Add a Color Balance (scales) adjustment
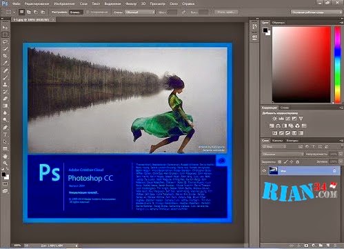Viewport: 344px width, 249px height. pyautogui.click(x=278, y=126)
